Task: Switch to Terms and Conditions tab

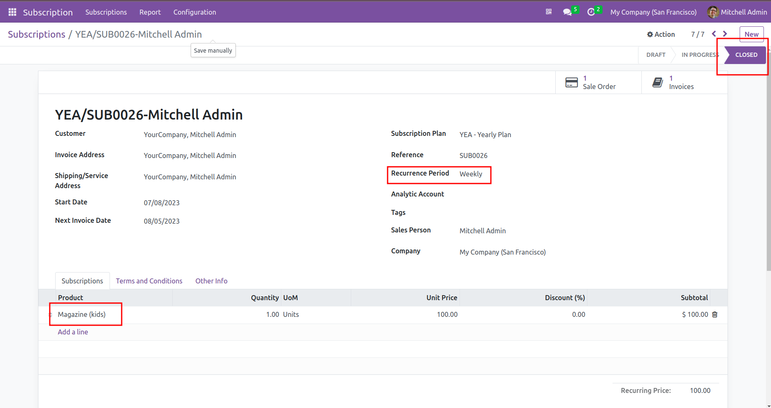Action: coord(149,281)
